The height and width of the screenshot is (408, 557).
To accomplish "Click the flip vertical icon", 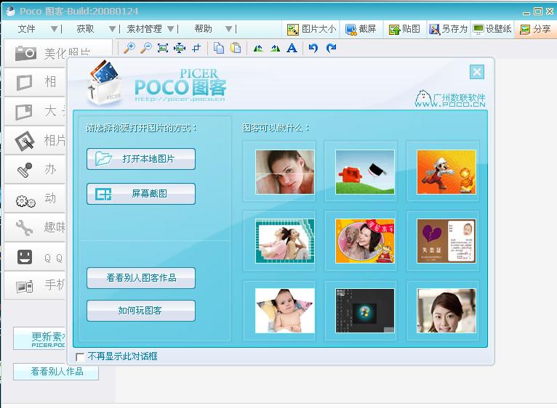I will click(x=275, y=48).
